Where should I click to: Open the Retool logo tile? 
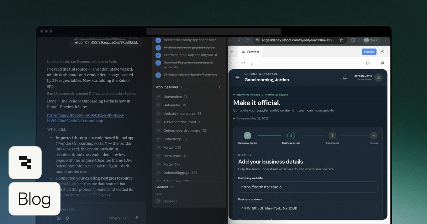(x=25, y=162)
